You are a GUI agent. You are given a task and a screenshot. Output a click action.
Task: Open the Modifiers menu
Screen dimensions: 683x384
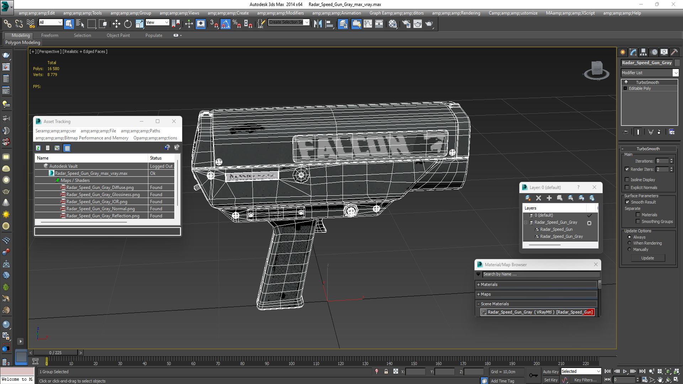point(280,13)
